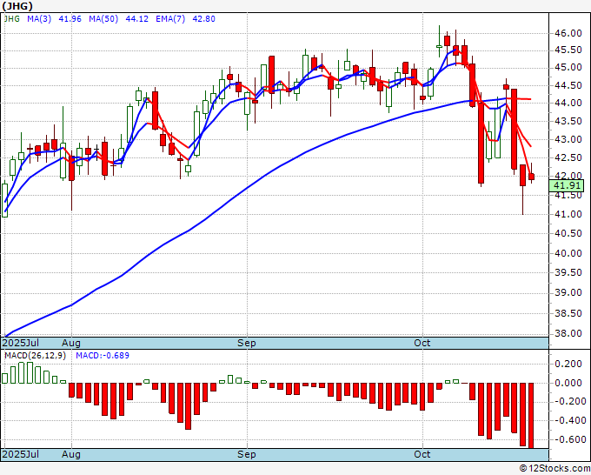Click the final red MACD histogram bar

(x=531, y=415)
